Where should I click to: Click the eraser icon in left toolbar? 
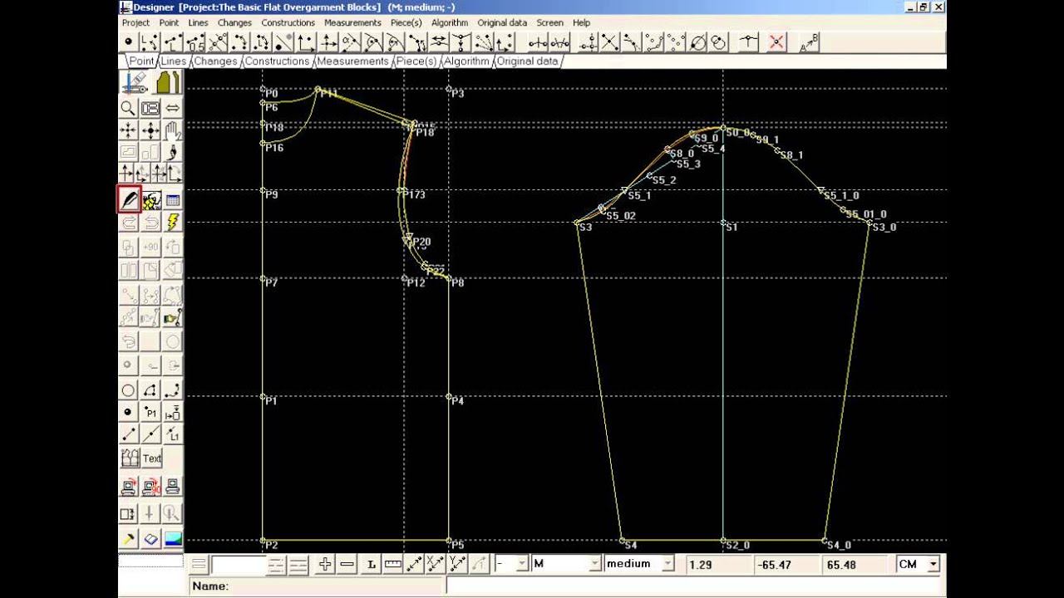(150, 538)
